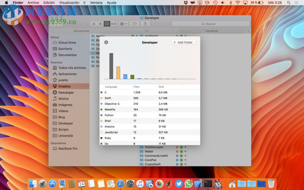Open Música in Finder sidebar
The height and width of the screenshot is (190, 304).
pos(63,98)
